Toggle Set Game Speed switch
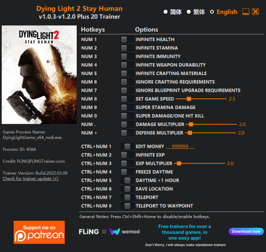This screenshot has height=252, width=266. pyautogui.click(x=127, y=99)
